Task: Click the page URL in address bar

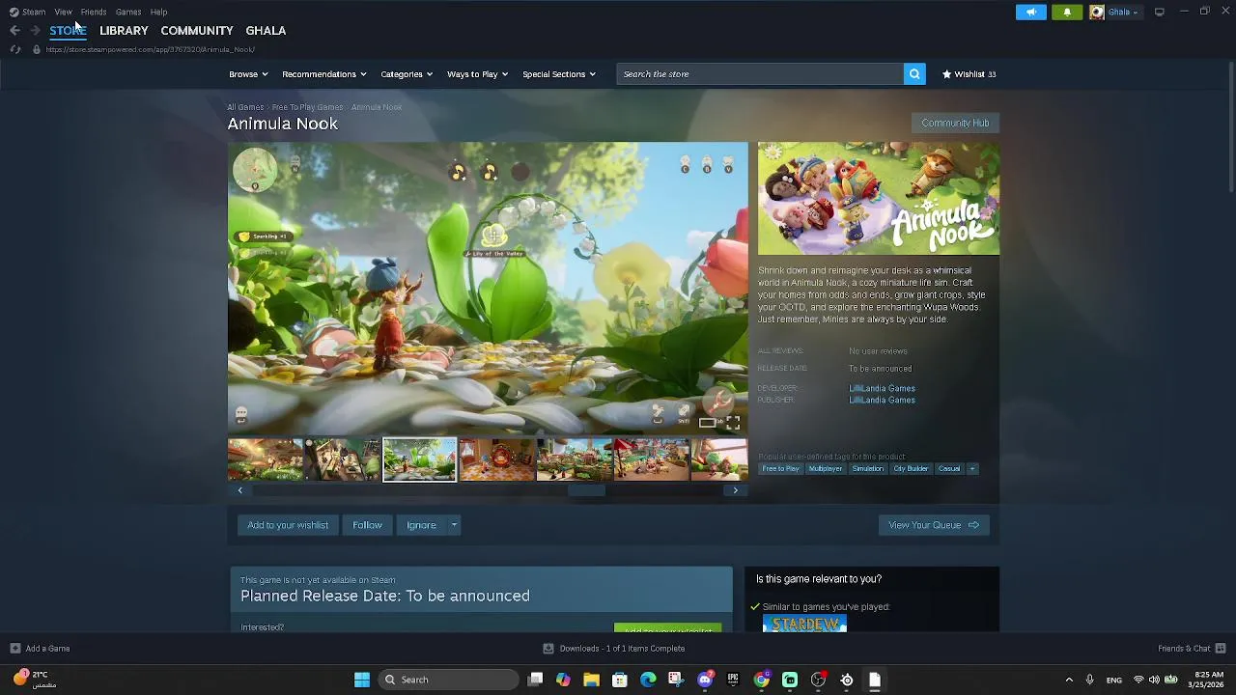Action: point(150,49)
